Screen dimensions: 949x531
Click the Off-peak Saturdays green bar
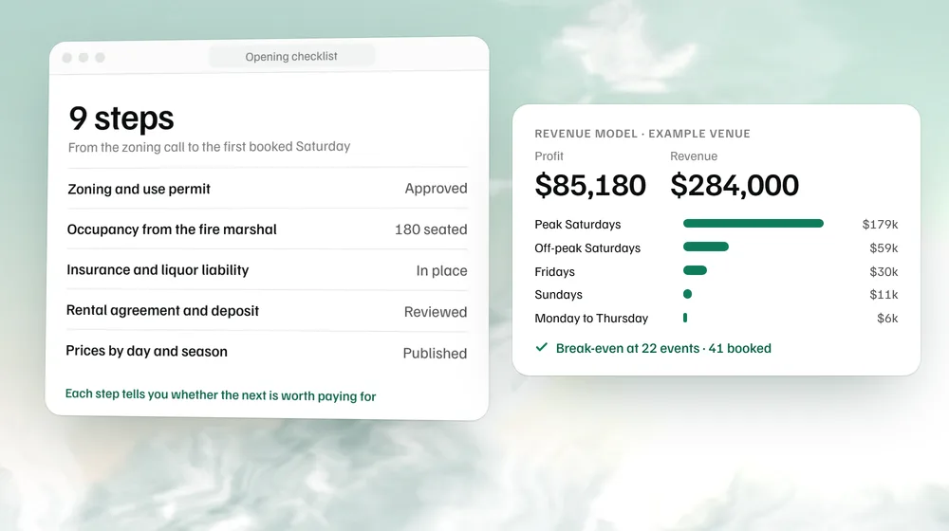pyautogui.click(x=706, y=247)
